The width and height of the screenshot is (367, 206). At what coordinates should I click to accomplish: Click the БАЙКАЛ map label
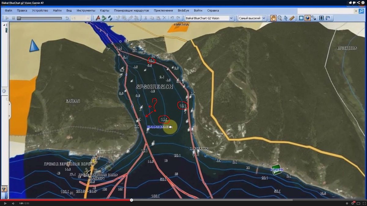[72, 101]
